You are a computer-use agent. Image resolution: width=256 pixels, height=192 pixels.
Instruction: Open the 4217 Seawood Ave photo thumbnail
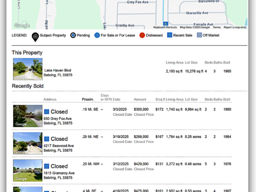pos(28,143)
